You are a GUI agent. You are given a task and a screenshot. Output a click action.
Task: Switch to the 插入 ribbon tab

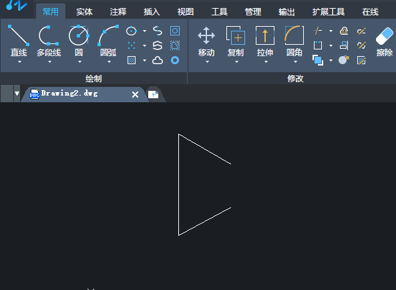(152, 11)
